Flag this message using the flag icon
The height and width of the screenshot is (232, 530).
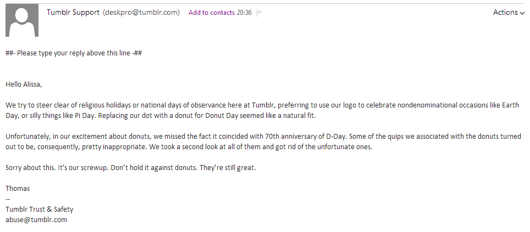[260, 13]
